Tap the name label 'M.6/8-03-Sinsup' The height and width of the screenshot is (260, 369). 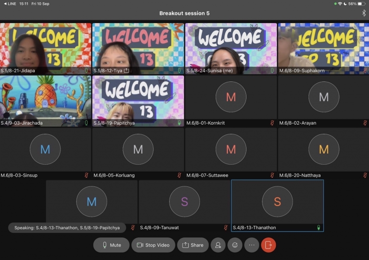(19, 175)
